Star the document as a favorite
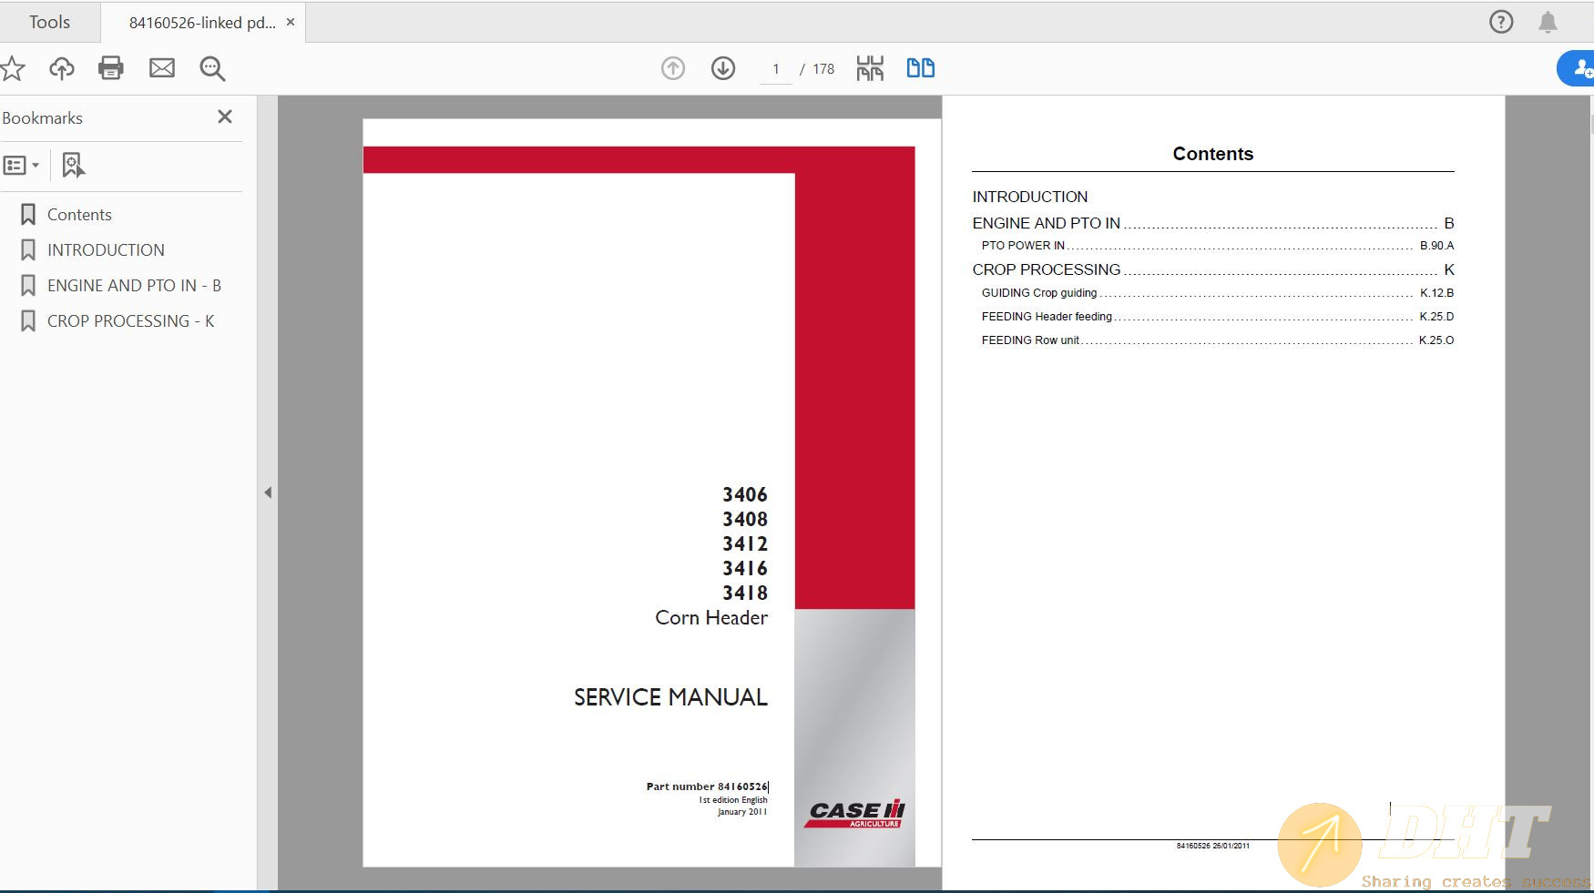1594x893 pixels. coord(13,68)
